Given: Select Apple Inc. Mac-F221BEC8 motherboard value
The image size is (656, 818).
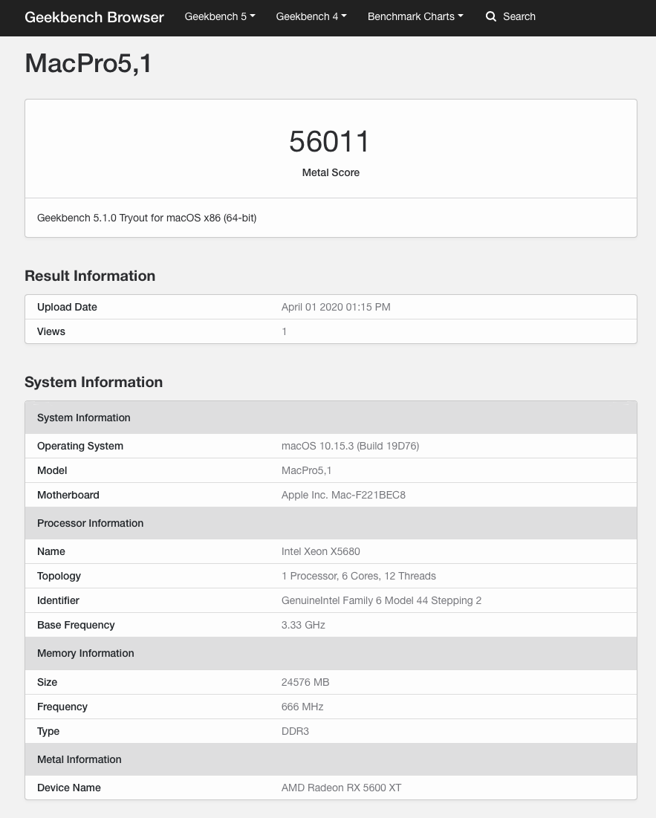Looking at the screenshot, I should click(343, 495).
